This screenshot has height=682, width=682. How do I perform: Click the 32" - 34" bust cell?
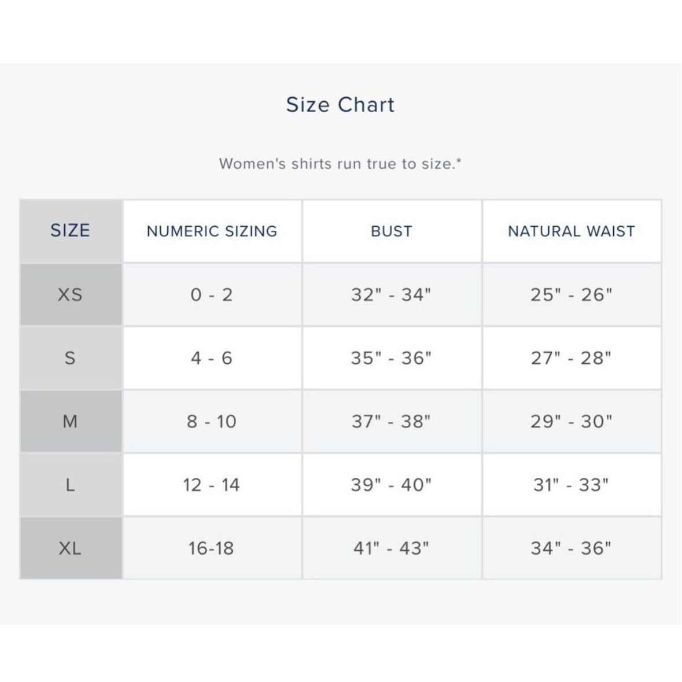coord(392,294)
